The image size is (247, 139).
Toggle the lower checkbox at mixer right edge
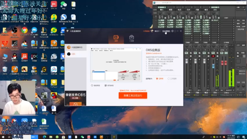237,74
